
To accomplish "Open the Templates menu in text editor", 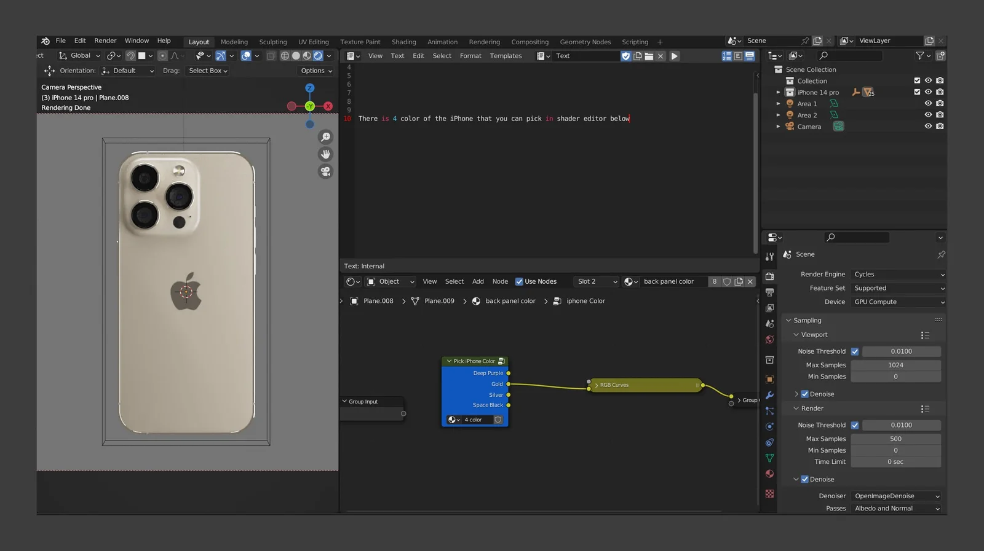I will (506, 56).
